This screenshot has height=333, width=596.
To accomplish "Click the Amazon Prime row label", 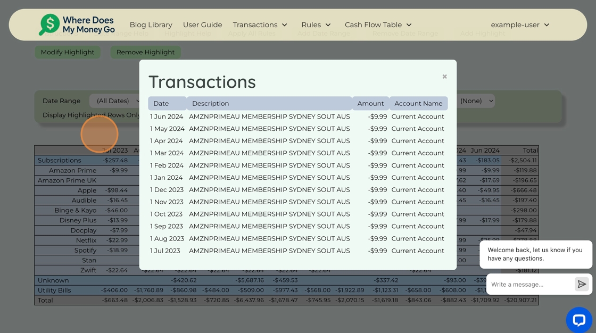I will (72, 170).
